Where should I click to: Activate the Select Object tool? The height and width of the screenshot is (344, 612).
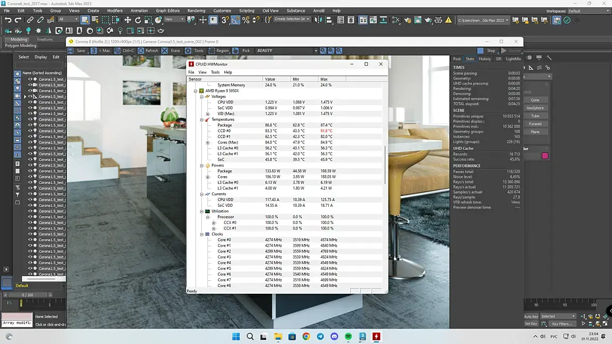85,20
